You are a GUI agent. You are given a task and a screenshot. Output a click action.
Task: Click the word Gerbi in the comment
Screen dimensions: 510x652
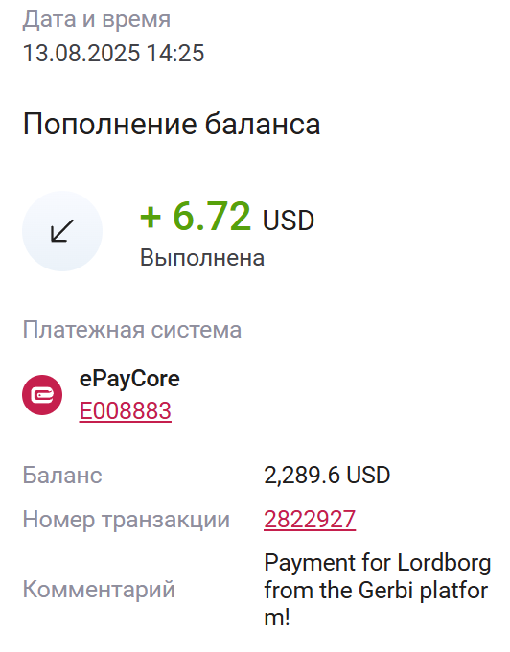point(386,591)
